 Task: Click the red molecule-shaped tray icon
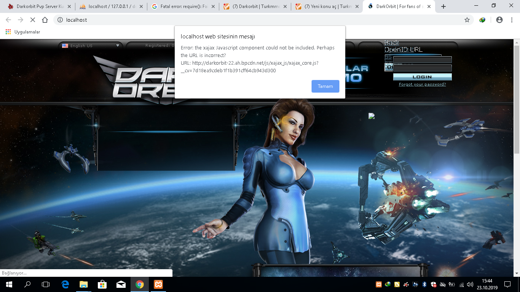click(x=406, y=284)
